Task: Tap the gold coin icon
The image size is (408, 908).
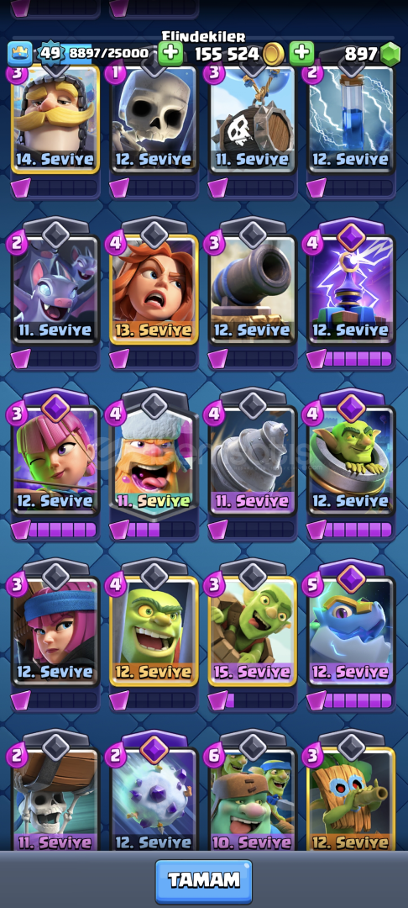Action: pyautogui.click(x=274, y=55)
